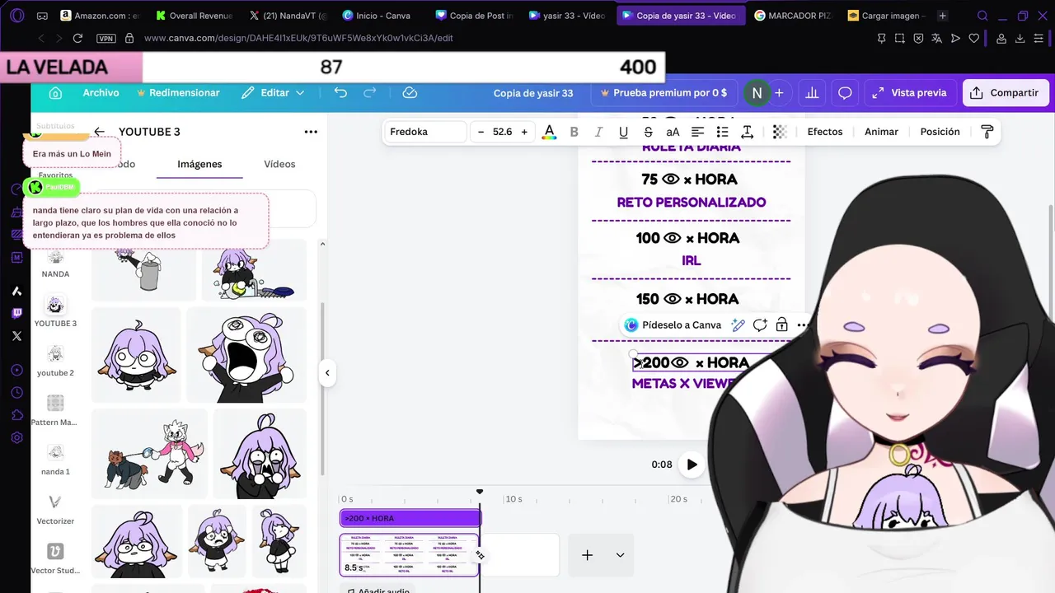1055x593 pixels.
Task: Open the Archivo menu
Action: [x=101, y=93]
